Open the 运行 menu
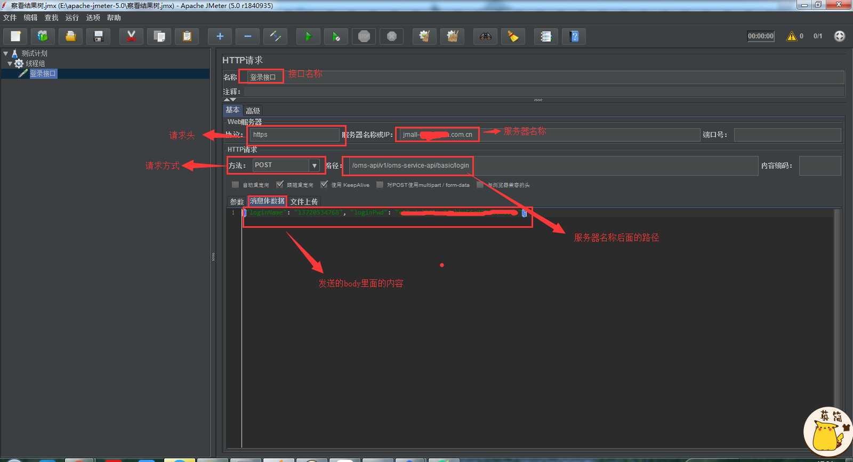Viewport: 853px width, 462px height. pos(72,18)
